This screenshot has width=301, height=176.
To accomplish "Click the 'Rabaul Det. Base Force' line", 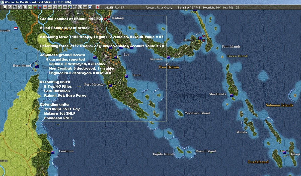I will (x=65, y=95).
